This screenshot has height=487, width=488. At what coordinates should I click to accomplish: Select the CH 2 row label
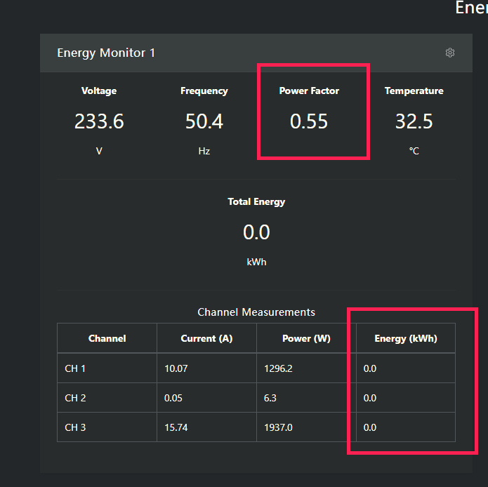75,398
